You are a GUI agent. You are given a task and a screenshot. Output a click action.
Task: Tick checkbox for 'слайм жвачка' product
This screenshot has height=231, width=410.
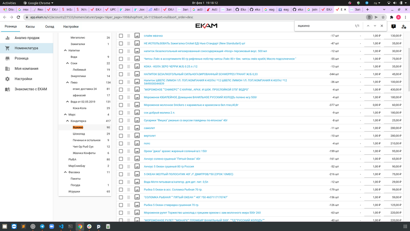[x=121, y=36]
